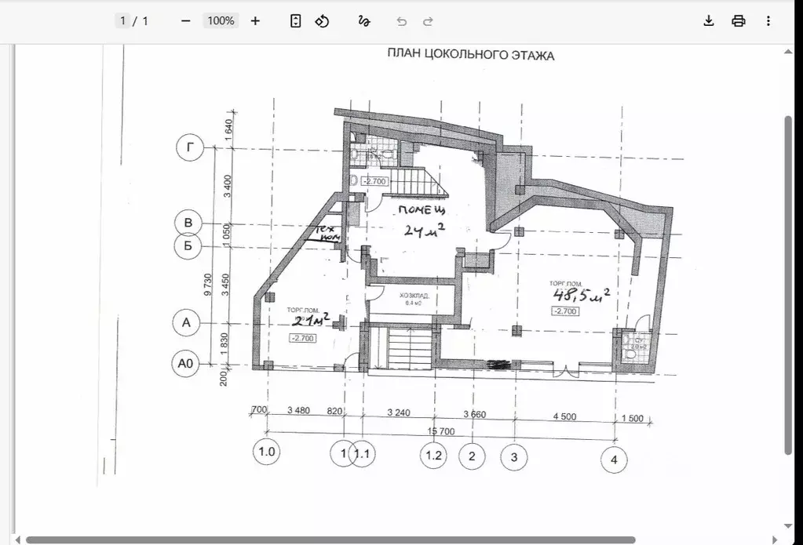The image size is (803, 545).
Task: Click the undo arrow
Action: click(x=402, y=21)
